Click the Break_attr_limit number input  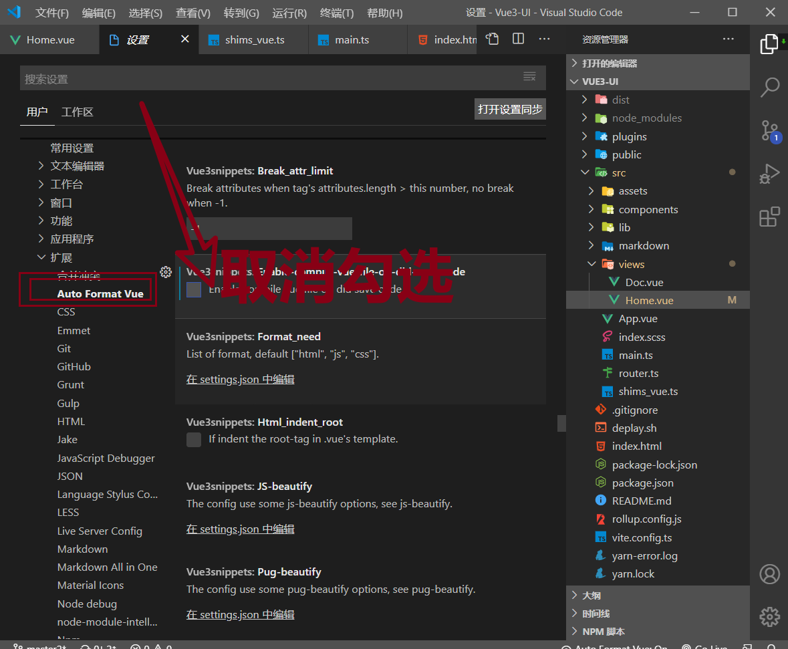269,228
